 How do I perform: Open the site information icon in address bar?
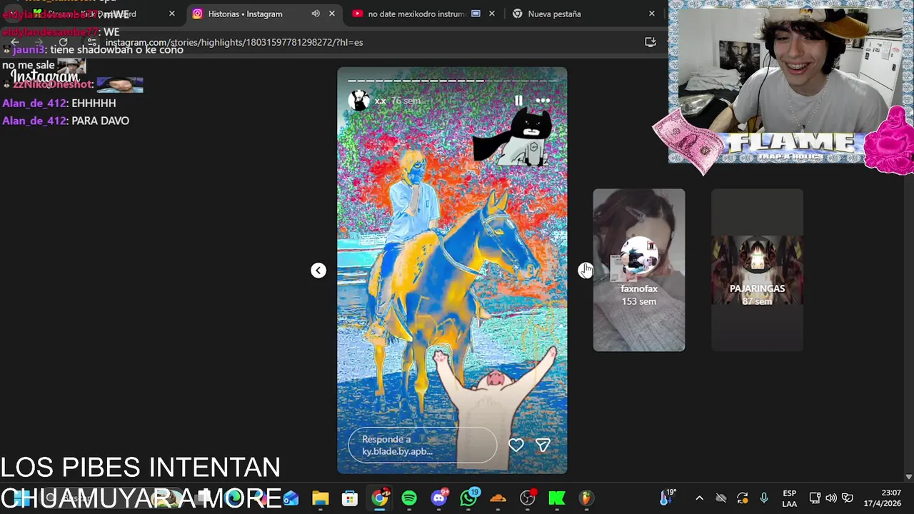91,42
